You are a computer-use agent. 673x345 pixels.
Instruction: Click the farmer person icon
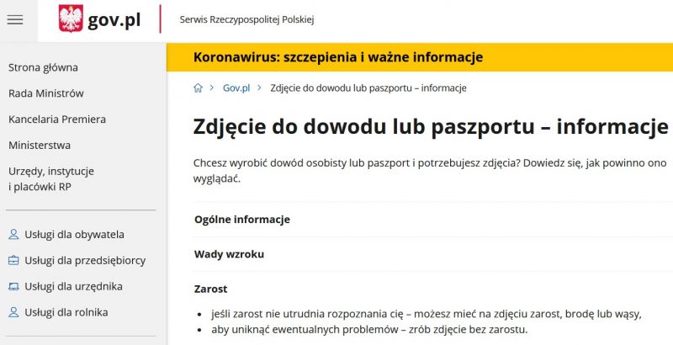coord(13,312)
